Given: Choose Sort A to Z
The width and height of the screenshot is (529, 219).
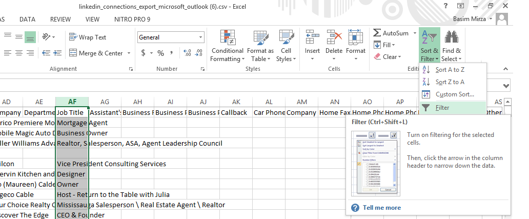Looking at the screenshot, I should [x=453, y=70].
